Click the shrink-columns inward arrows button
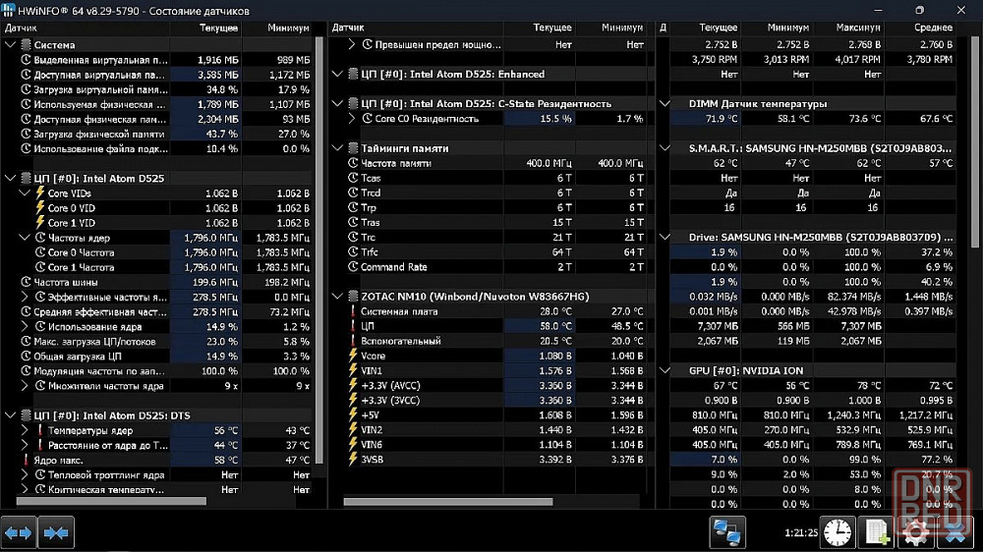This screenshot has width=983, height=552. 56,532
